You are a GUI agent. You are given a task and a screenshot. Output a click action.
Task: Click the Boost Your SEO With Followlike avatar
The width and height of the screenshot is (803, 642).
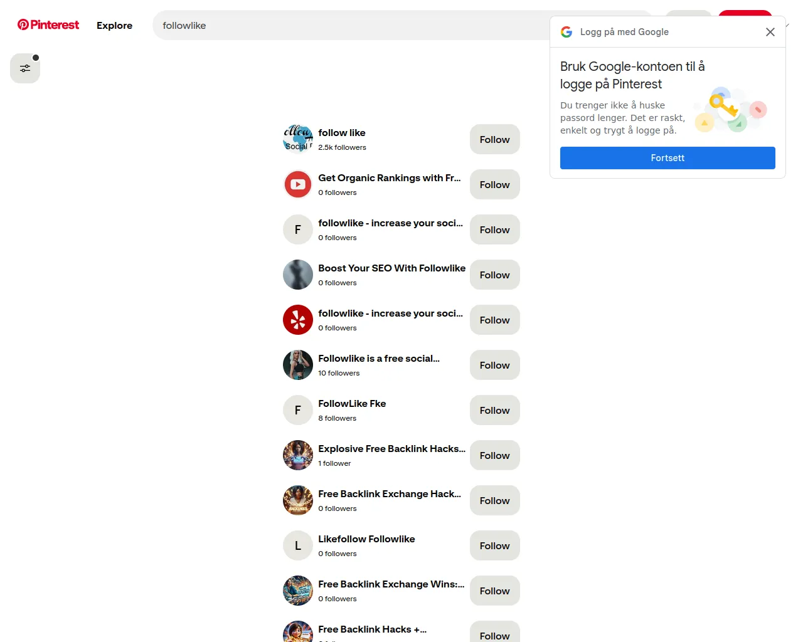[298, 275]
